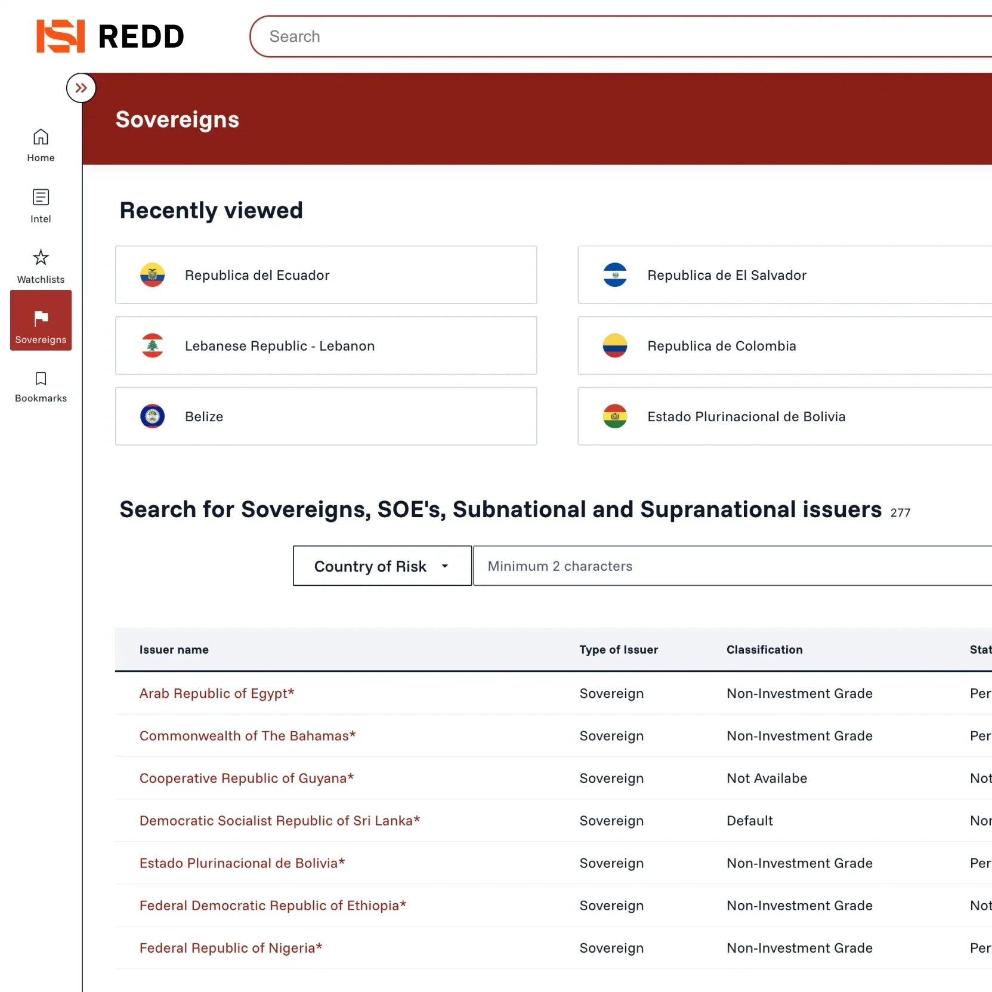Click the Belize flag icon
992x992 pixels.
pos(152,416)
